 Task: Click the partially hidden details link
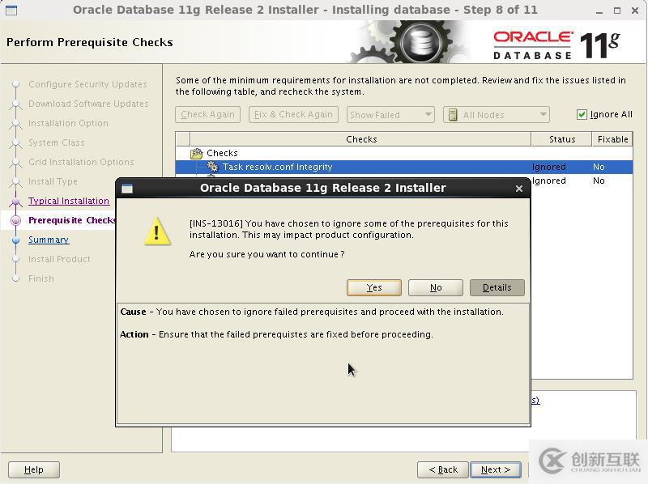pos(535,400)
